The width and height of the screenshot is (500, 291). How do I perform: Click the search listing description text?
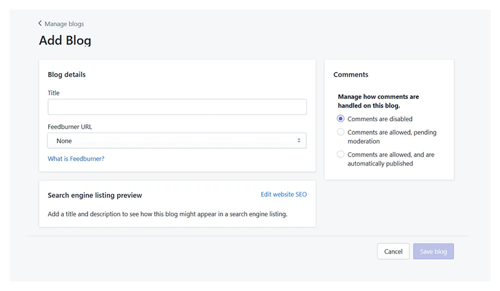coord(167,214)
